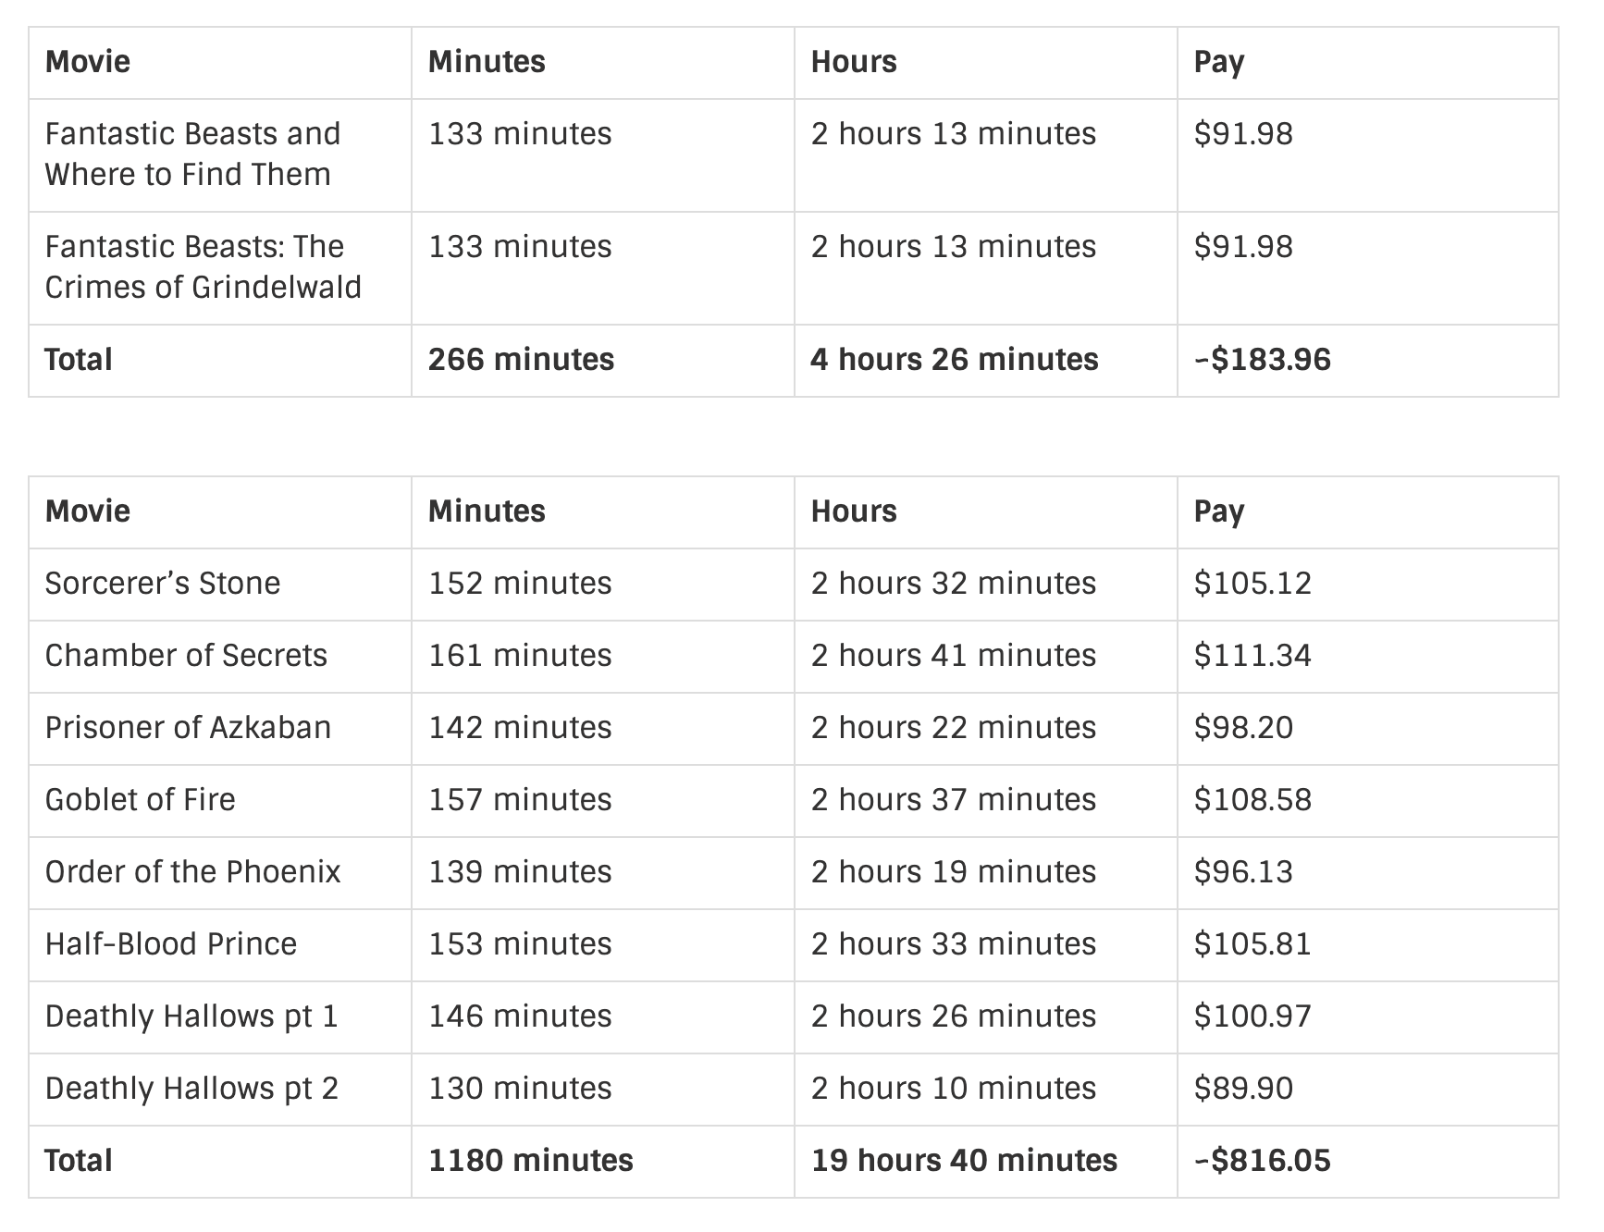1604x1232 pixels.
Task: Select the Crimes of Grindelwald movie cell
Action: pyautogui.click(x=203, y=267)
